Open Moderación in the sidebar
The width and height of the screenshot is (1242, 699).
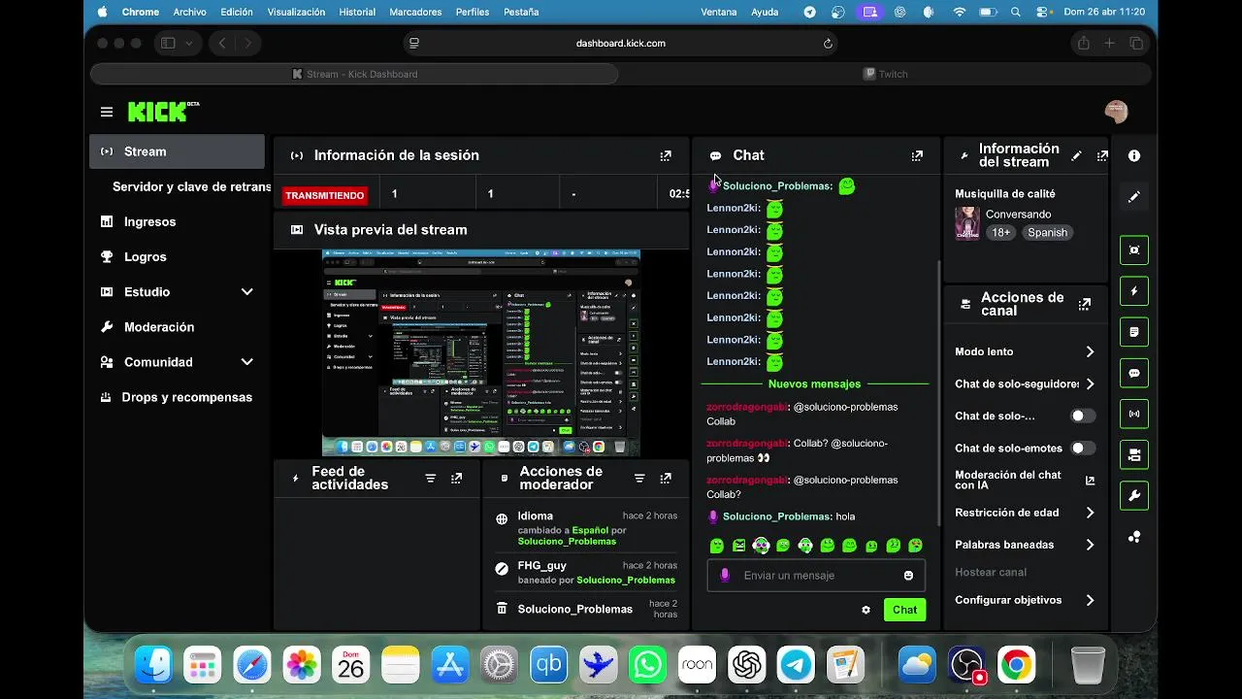(177, 327)
